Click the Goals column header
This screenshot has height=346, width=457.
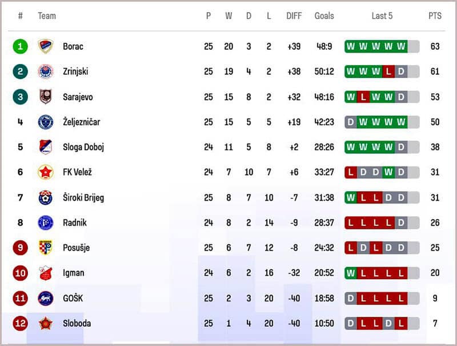coord(324,16)
